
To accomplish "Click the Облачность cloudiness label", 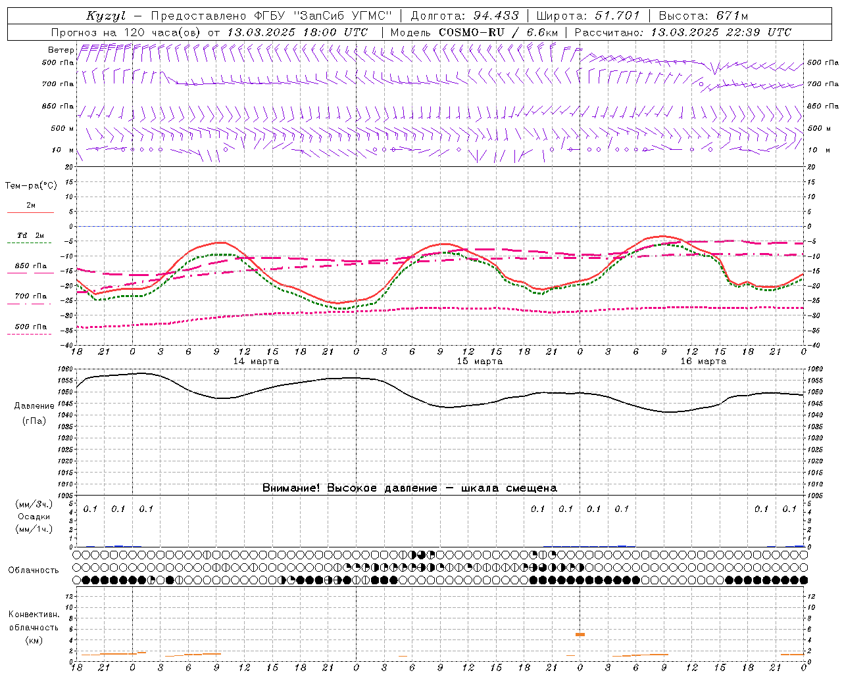I will click(x=34, y=570).
